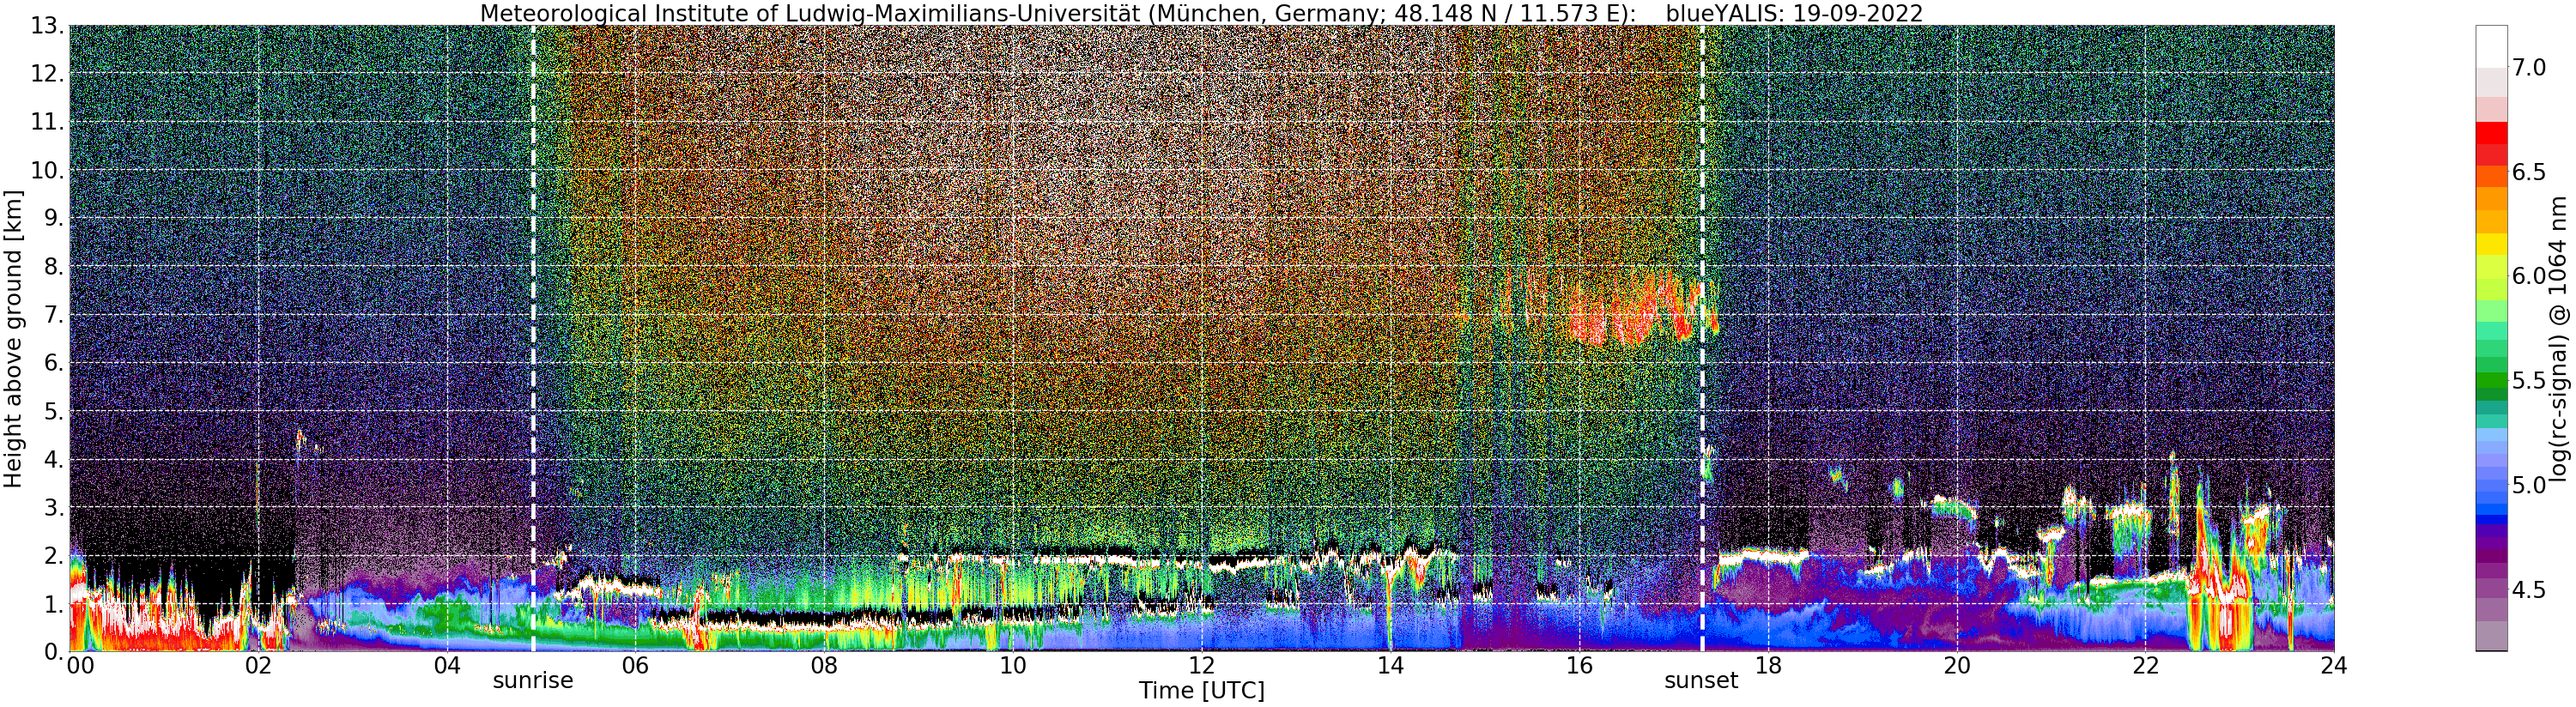Click the '20' tick on the time axis

coord(1956,666)
